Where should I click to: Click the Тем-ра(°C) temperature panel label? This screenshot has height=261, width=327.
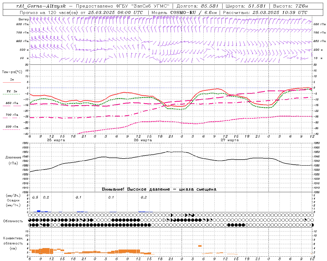[12, 72]
